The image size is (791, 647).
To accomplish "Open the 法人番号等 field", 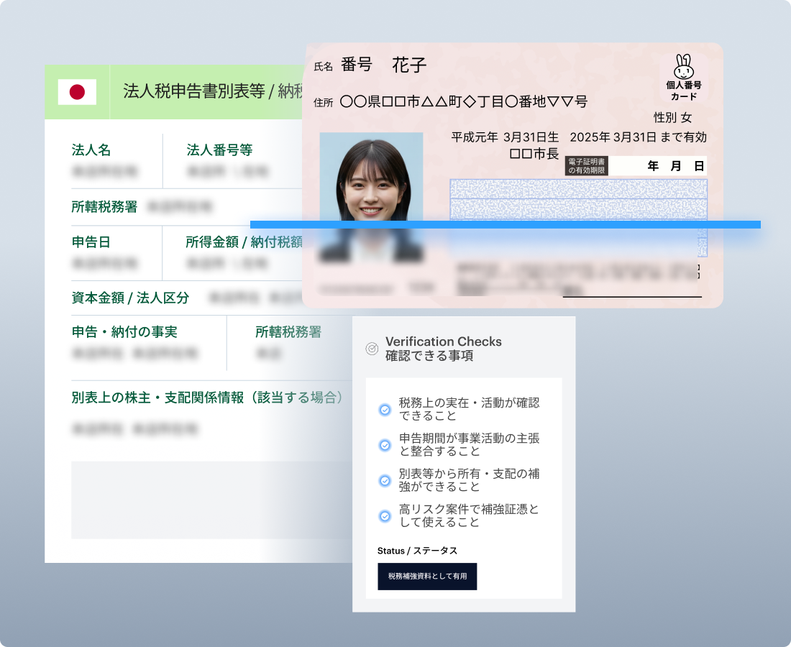I will (219, 150).
